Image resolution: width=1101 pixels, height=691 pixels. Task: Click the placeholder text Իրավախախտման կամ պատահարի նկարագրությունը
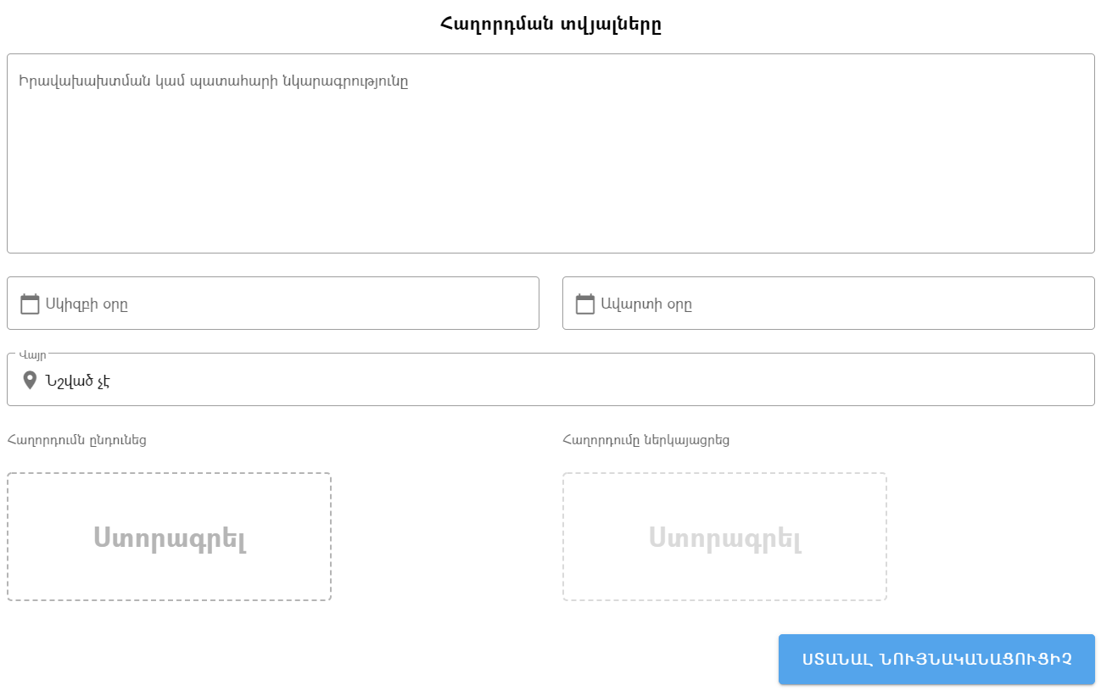pos(214,81)
